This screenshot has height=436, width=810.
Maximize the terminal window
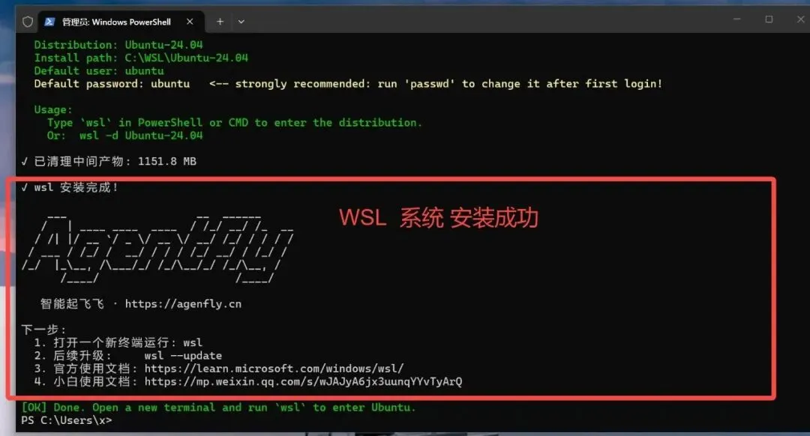(769, 19)
